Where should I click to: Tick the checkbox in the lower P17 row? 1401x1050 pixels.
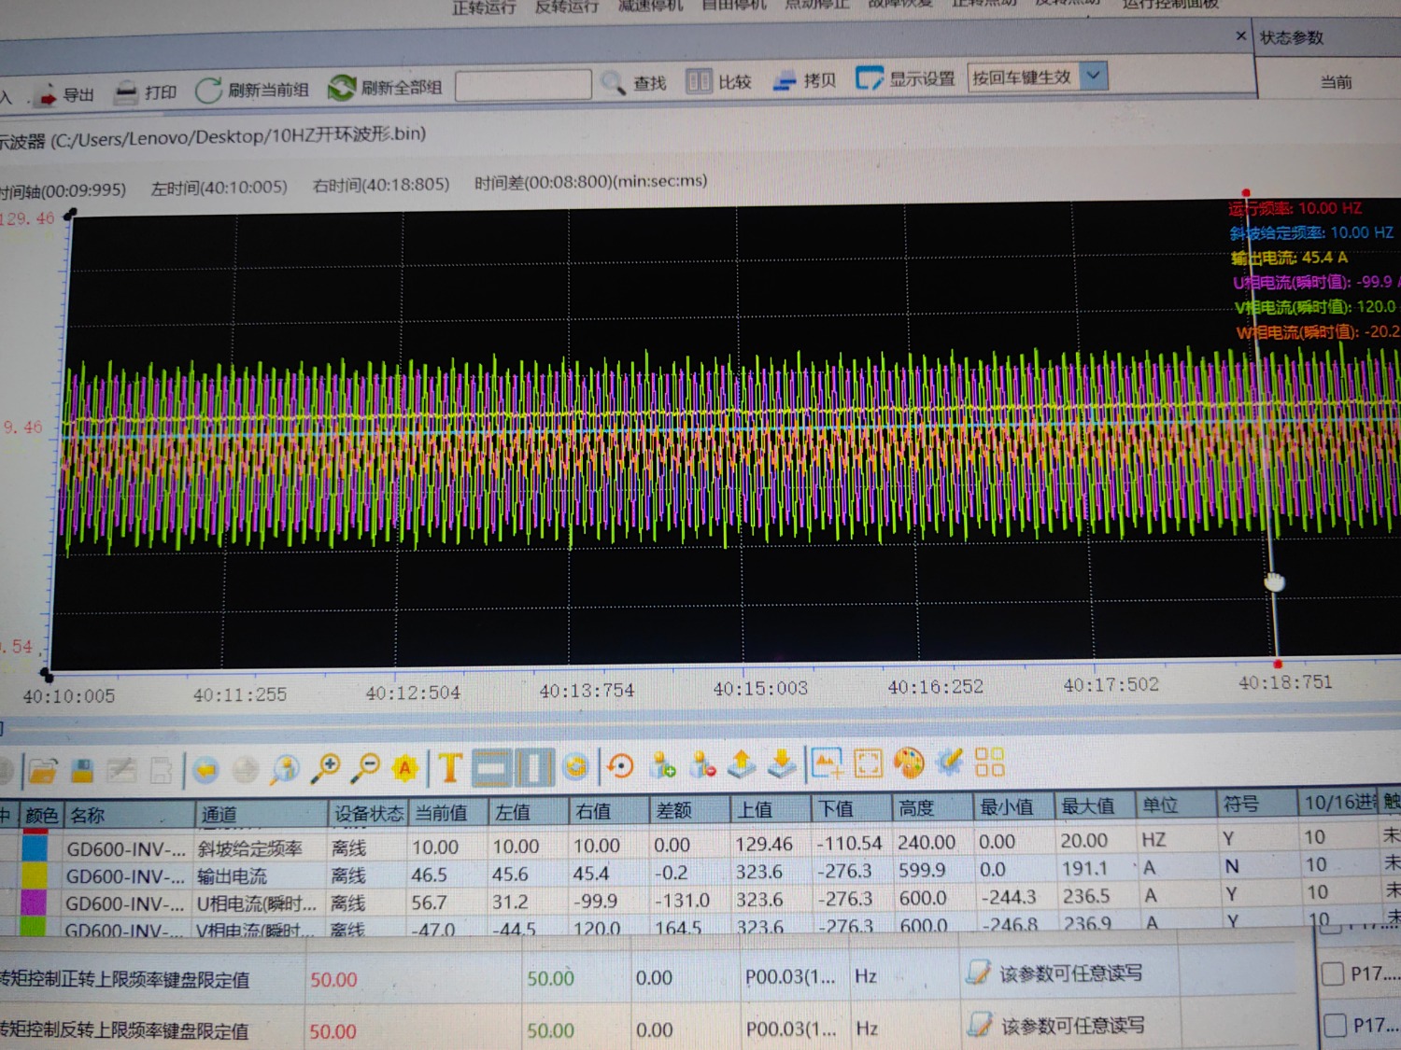pos(1335,1025)
